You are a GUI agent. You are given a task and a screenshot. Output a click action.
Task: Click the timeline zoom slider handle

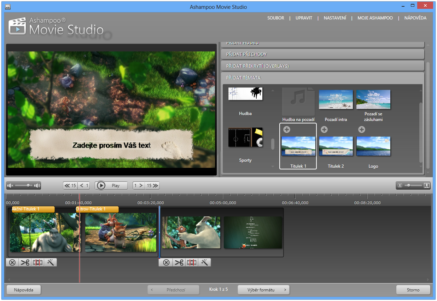pyautogui.click(x=409, y=185)
